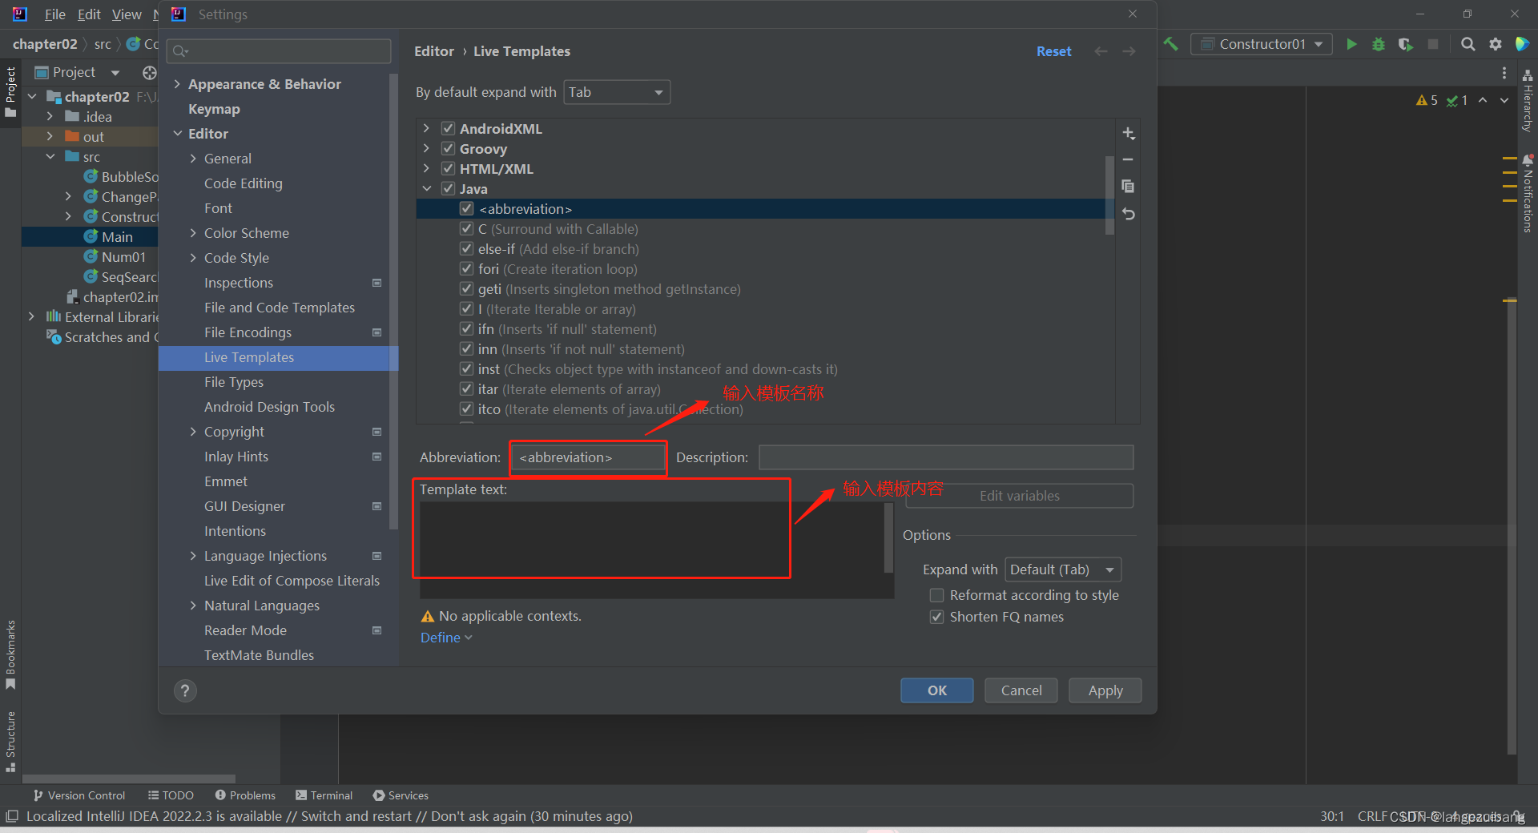Open the JetBrains Toolbox colorful icon
This screenshot has width=1538, height=833.
pyautogui.click(x=1523, y=44)
